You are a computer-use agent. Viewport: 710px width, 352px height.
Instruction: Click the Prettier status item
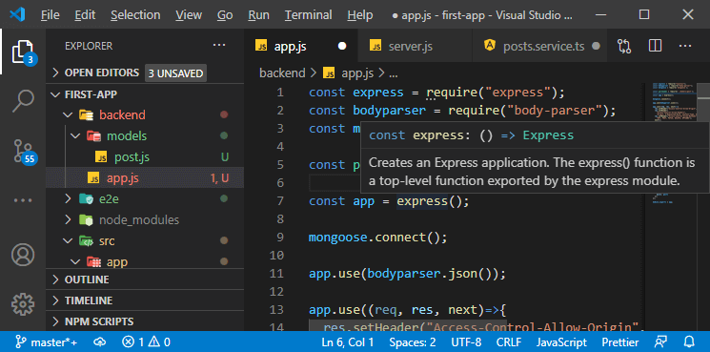tap(619, 342)
